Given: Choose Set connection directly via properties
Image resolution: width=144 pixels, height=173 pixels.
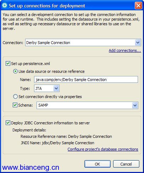Looking at the screenshot, I should (x=15, y=97).
